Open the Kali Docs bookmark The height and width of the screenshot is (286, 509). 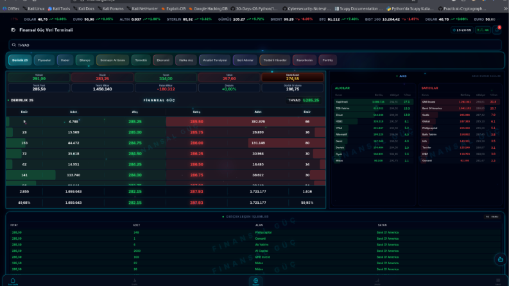tap(83, 9)
